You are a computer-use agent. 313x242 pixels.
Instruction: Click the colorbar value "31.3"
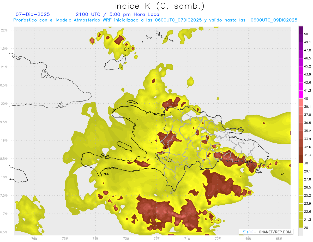click(307, 155)
